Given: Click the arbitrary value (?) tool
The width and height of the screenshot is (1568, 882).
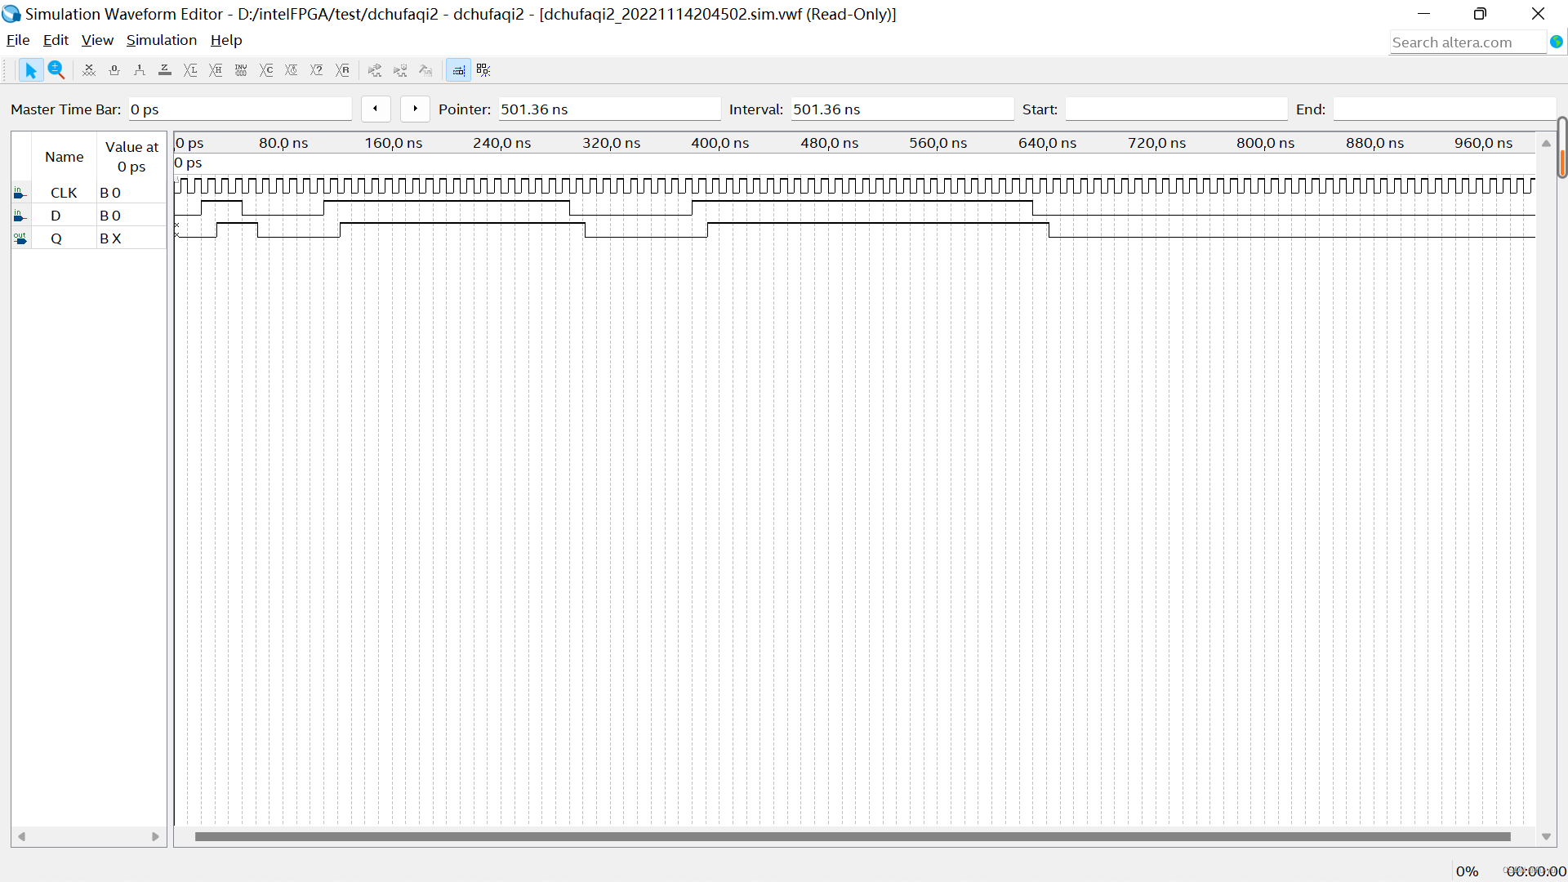Looking at the screenshot, I should click(317, 70).
